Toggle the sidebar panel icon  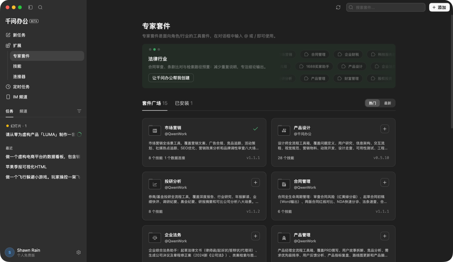(x=30, y=7)
